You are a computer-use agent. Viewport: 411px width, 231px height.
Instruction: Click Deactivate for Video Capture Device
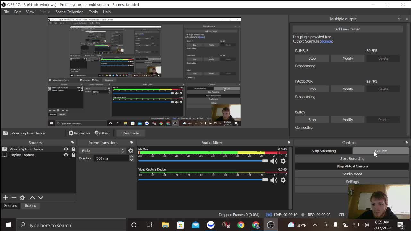[131, 133]
